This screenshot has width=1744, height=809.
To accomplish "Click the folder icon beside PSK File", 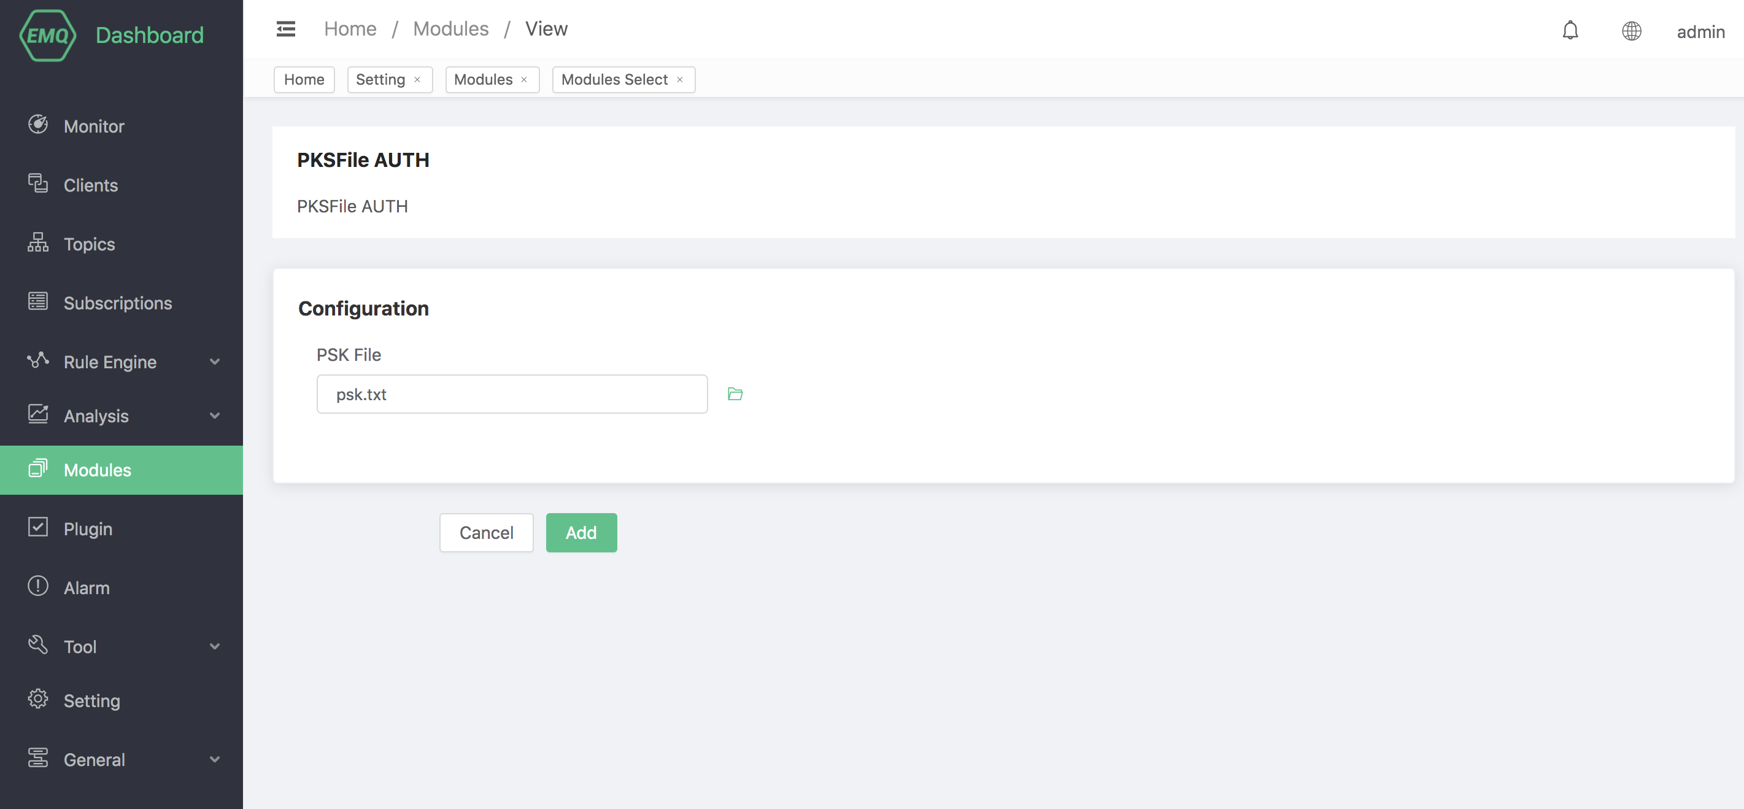I will (735, 394).
